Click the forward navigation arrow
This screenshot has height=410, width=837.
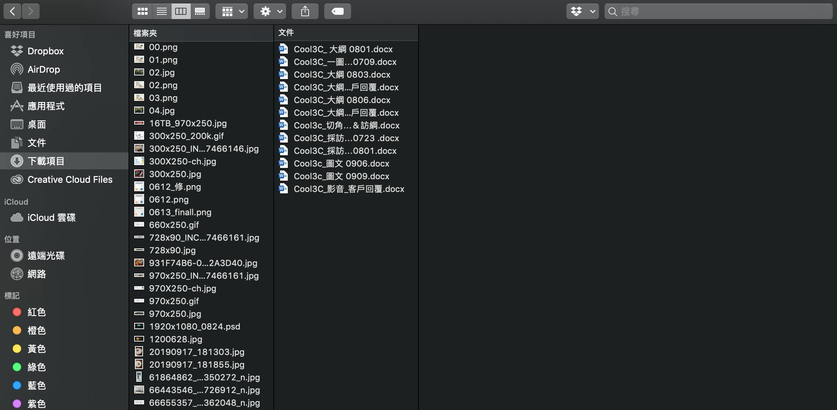[31, 11]
